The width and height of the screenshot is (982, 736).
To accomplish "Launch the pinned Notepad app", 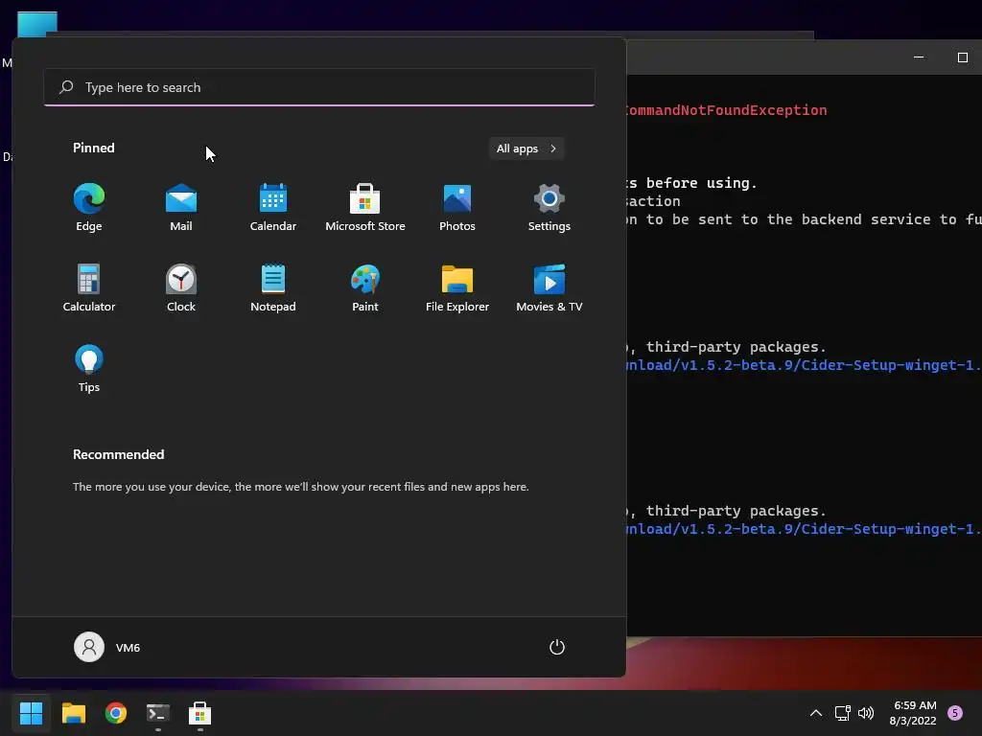I will tap(273, 287).
